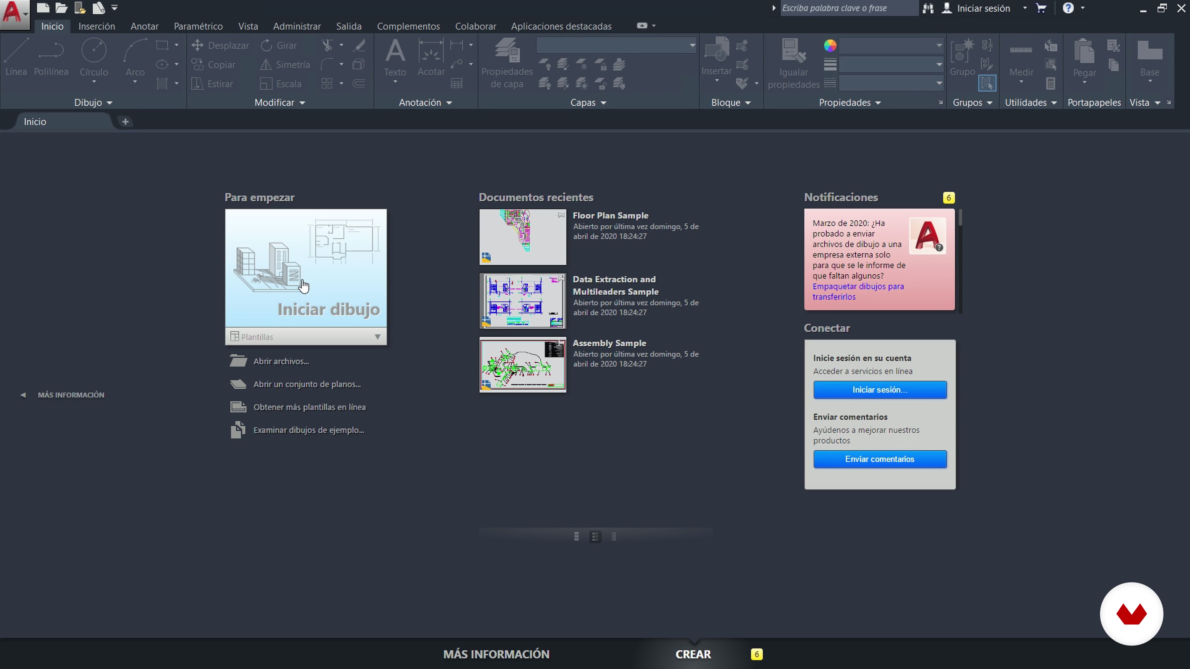This screenshot has height=669, width=1190.
Task: Click Abrir archivos... link
Action: point(281,361)
